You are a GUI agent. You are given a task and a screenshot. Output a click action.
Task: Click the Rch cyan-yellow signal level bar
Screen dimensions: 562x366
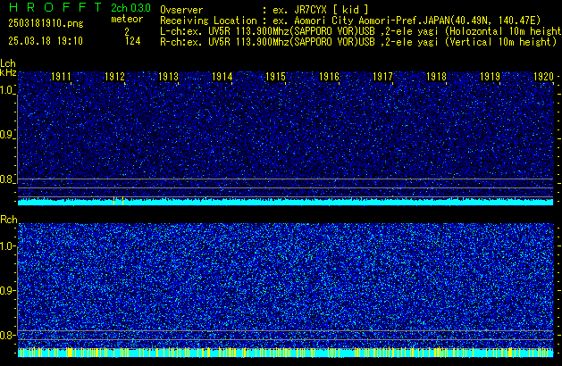click(x=286, y=353)
